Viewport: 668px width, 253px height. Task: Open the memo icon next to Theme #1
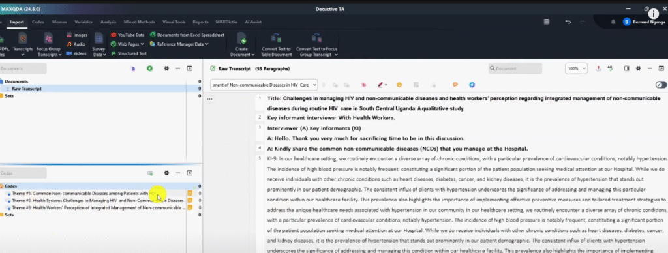190,194
